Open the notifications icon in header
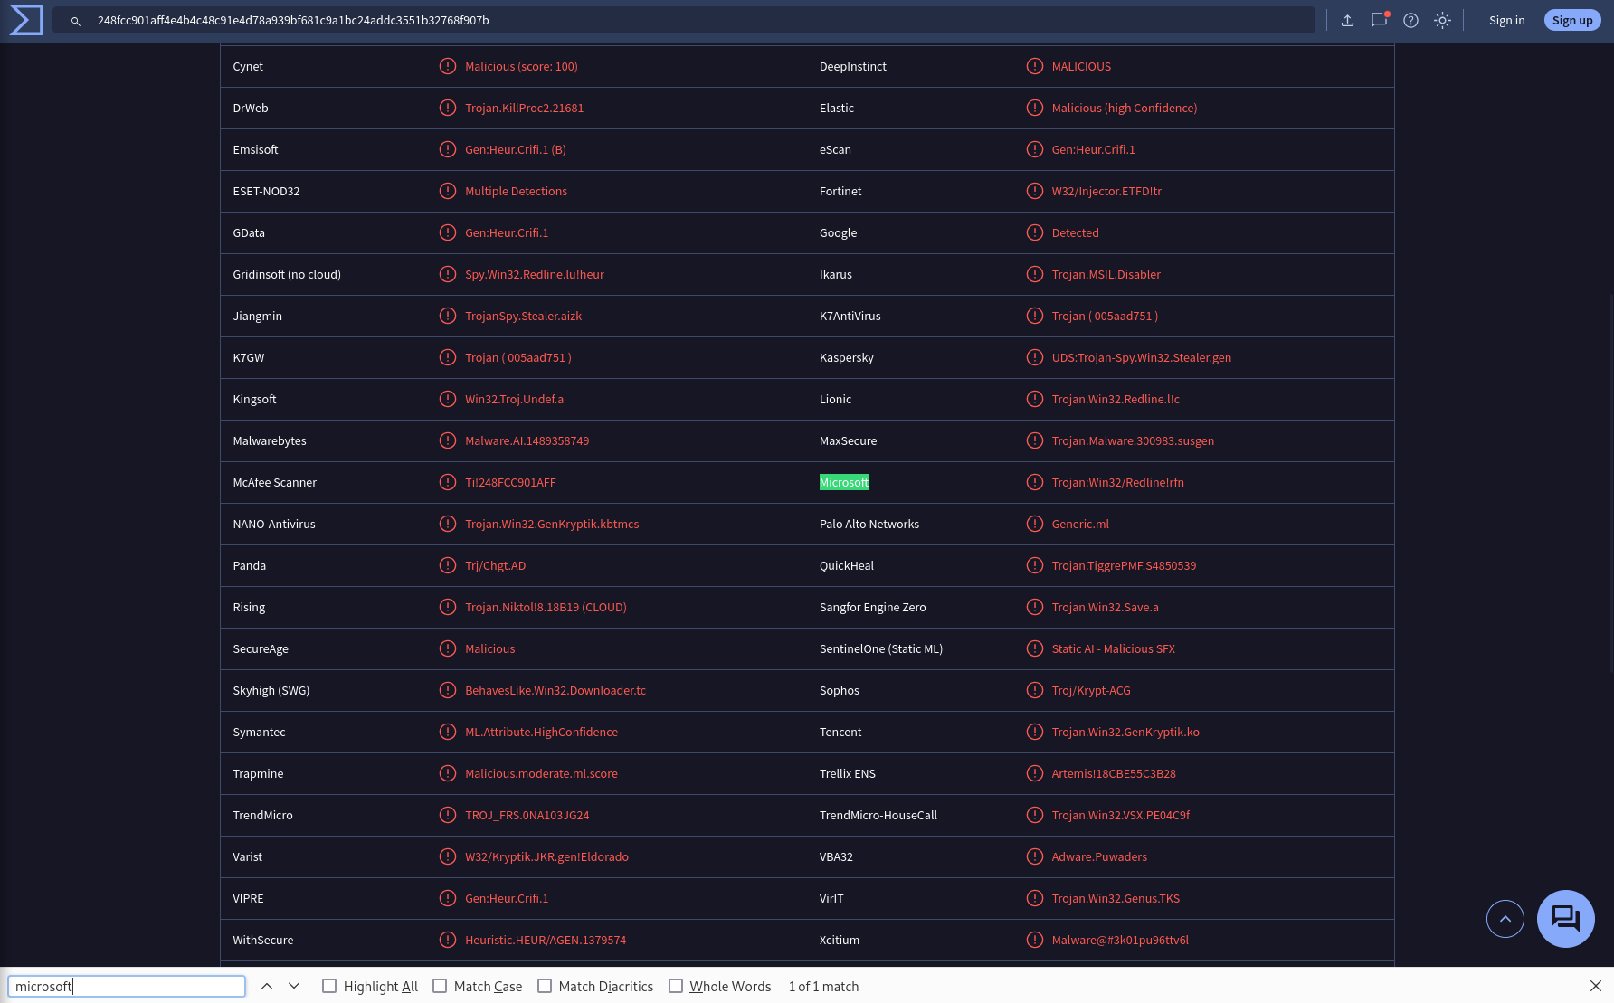 tap(1379, 20)
